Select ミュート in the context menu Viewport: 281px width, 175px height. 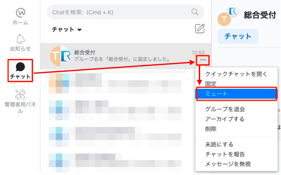[236, 94]
